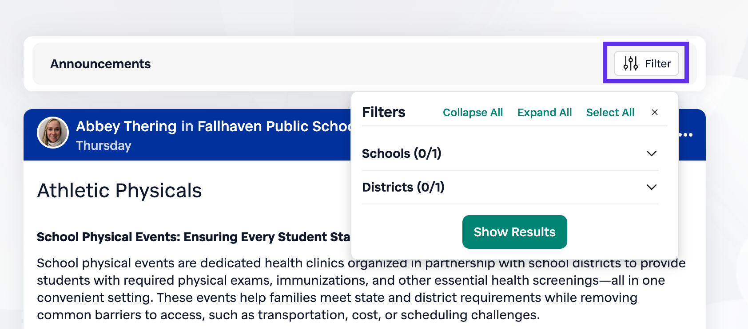Expand the Districts chevron arrow
The height and width of the screenshot is (329, 748).
pyautogui.click(x=651, y=187)
